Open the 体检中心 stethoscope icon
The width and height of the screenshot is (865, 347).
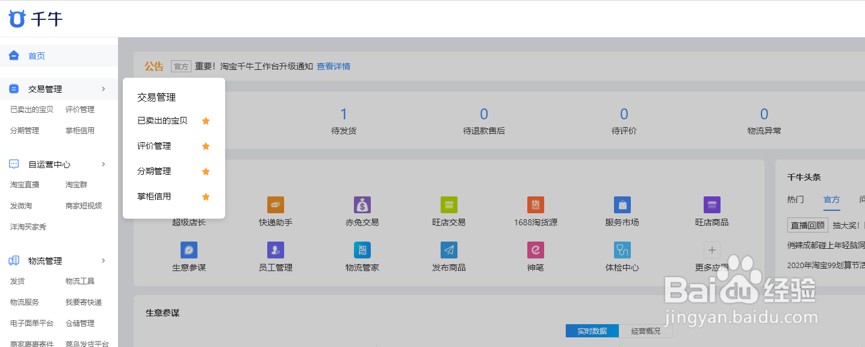[x=622, y=250]
